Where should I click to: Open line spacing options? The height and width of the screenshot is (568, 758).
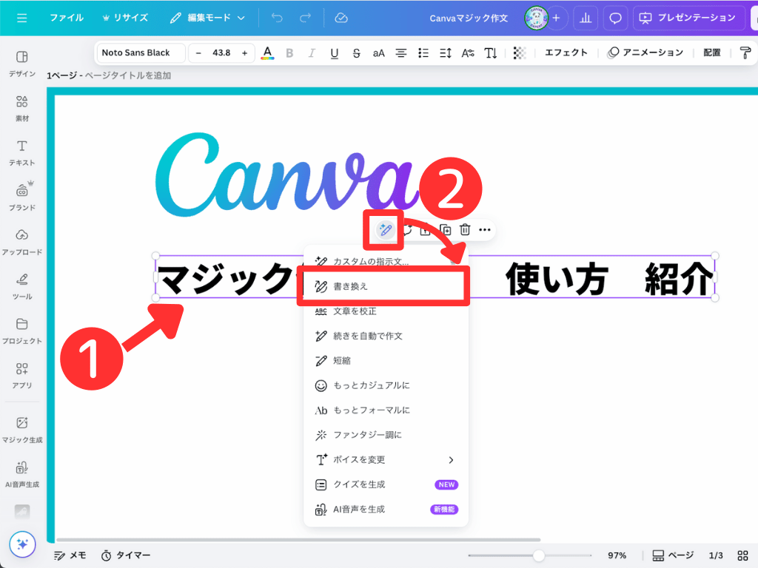pos(445,53)
